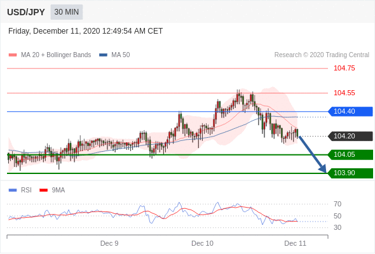The image size is (375, 254).
Task: Select the green 104.05 support tag
Action: [x=350, y=154]
